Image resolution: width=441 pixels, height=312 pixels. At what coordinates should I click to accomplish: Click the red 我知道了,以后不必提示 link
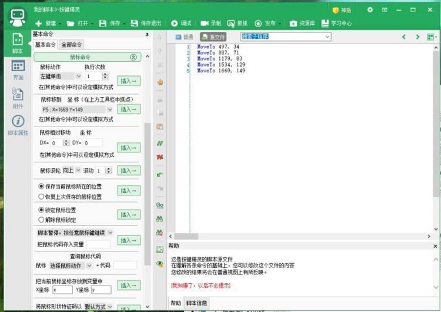point(201,285)
